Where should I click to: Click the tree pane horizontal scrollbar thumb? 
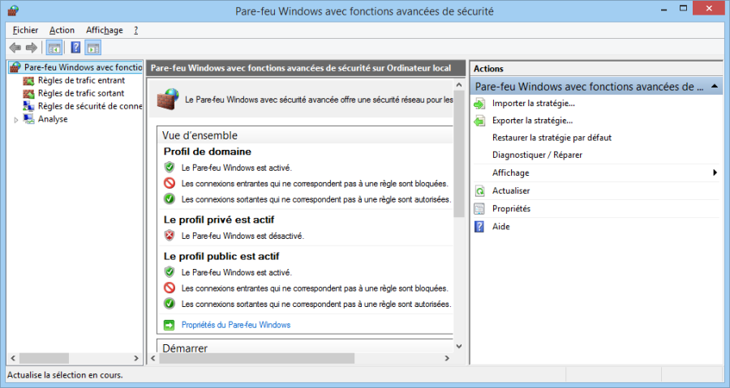(x=44, y=358)
